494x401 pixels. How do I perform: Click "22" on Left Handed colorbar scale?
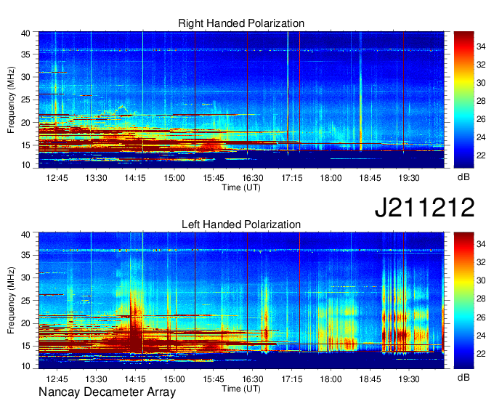pos(481,354)
